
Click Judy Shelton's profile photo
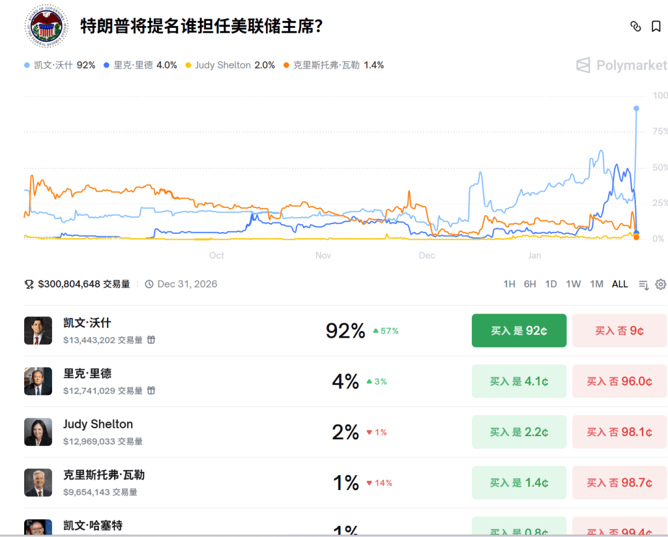tap(38, 432)
